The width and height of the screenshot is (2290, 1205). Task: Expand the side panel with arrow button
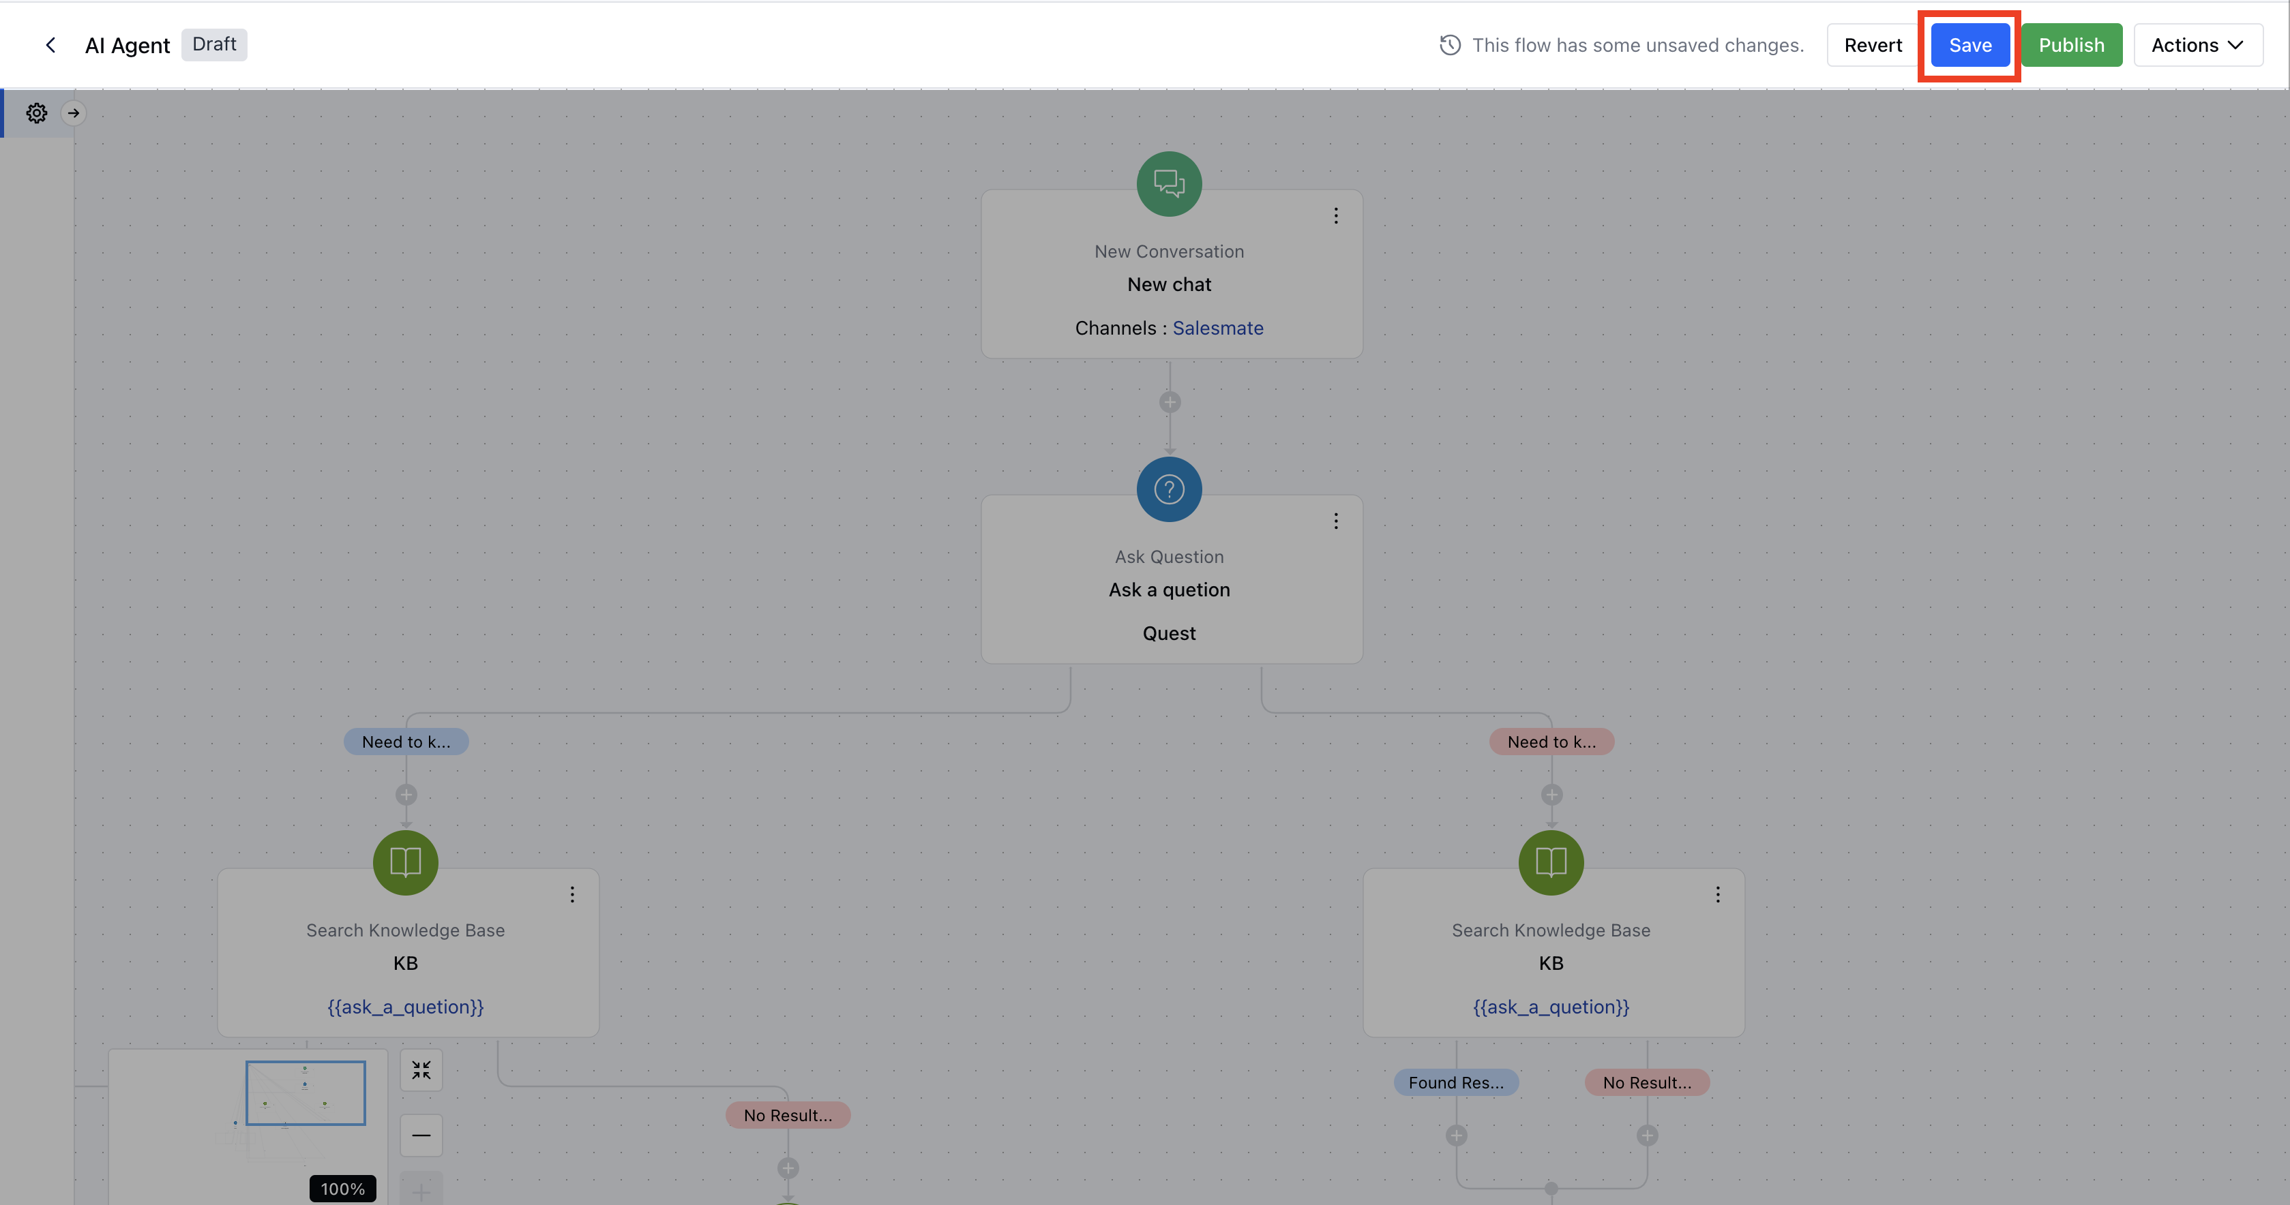pos(74,113)
